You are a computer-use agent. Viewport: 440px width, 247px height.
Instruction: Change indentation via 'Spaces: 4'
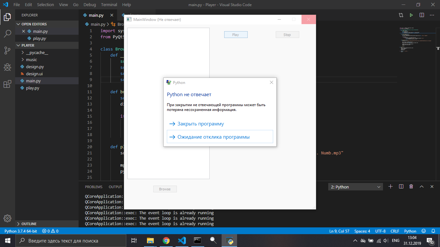pyautogui.click(x=362, y=231)
